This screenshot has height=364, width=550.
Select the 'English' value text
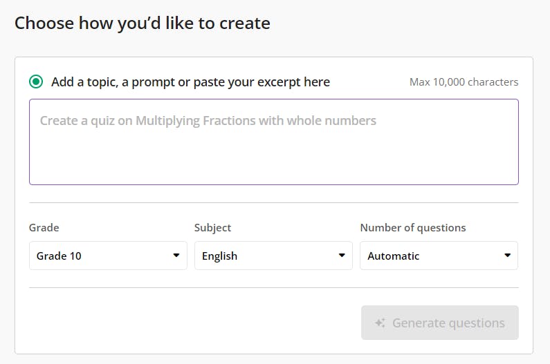pyautogui.click(x=219, y=256)
